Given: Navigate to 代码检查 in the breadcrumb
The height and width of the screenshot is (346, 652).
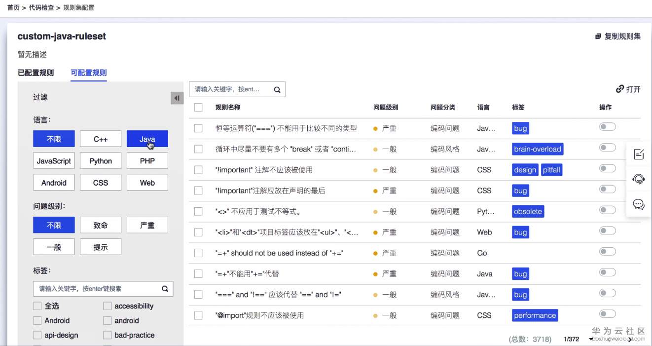Looking at the screenshot, I should (41, 7).
